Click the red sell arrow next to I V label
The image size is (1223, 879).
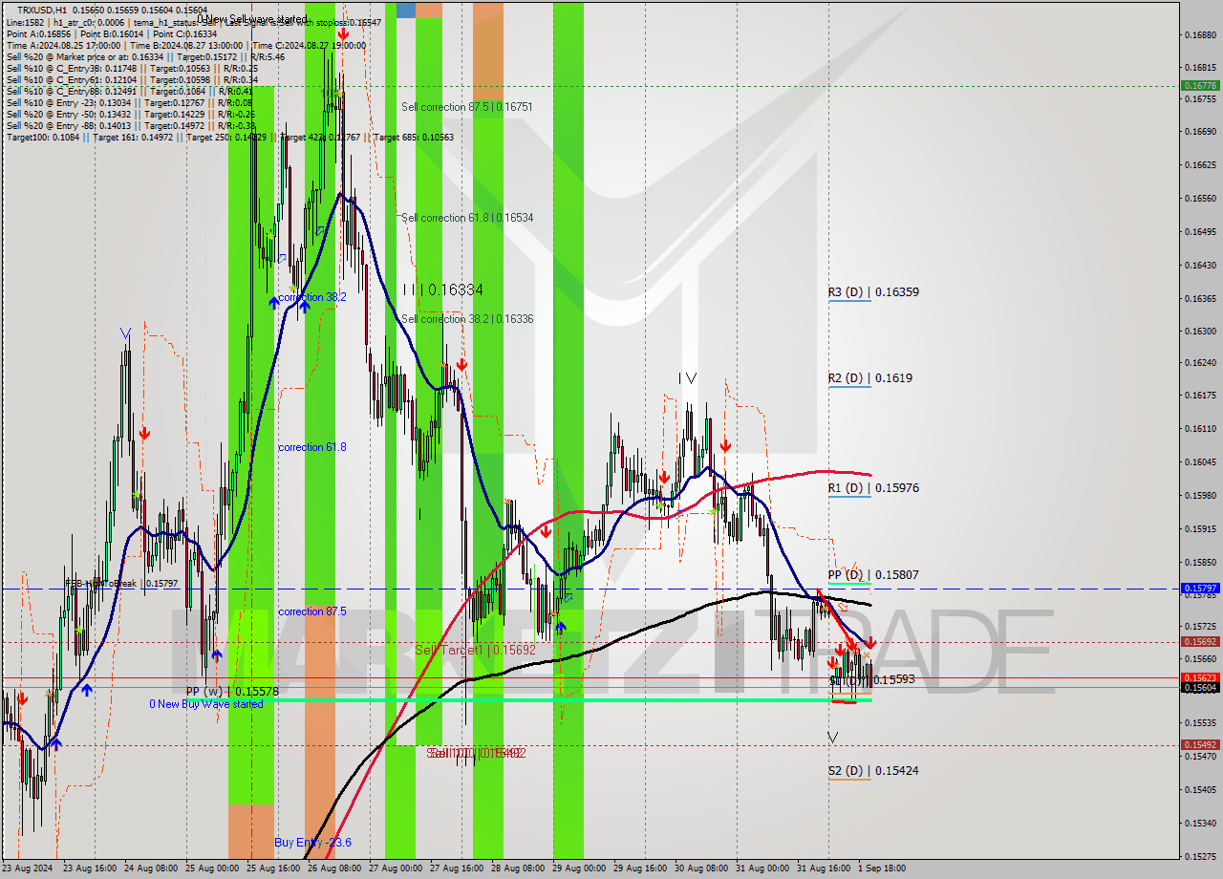[x=725, y=446]
